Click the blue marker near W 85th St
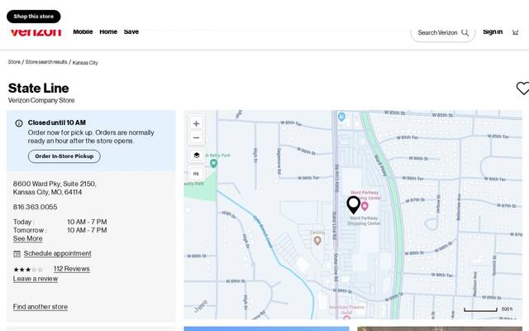Screen dimensions: 529x331 coord(341,118)
